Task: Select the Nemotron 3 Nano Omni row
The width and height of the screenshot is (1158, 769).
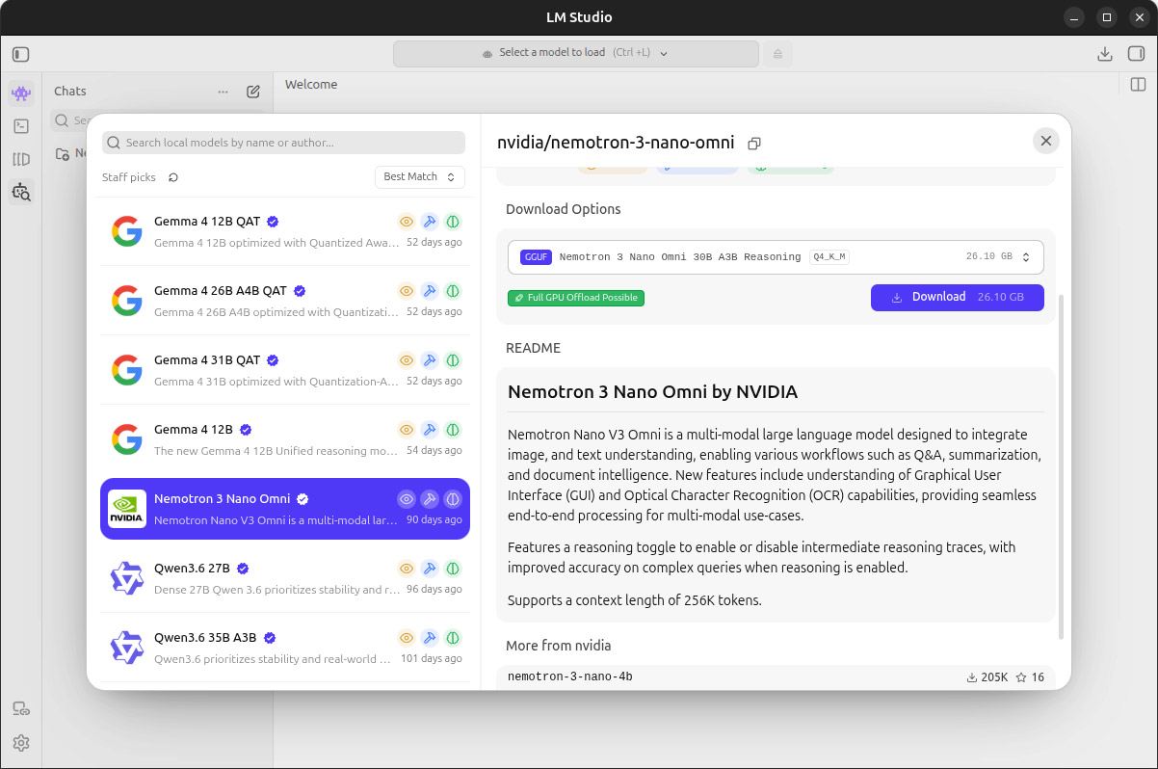Action: click(x=285, y=509)
